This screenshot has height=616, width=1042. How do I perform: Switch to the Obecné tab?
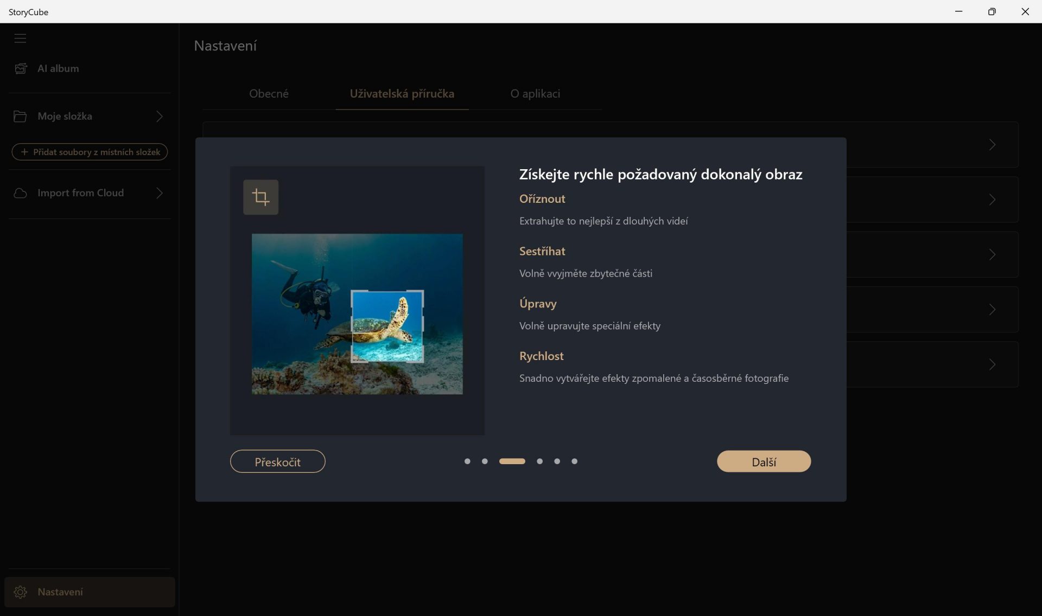pyautogui.click(x=269, y=93)
